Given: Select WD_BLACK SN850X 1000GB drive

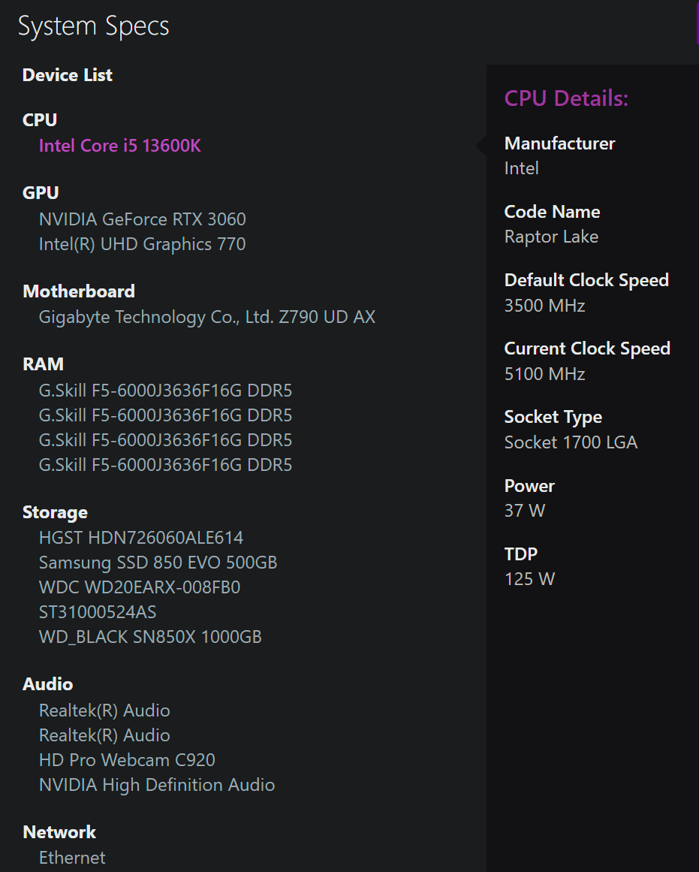Looking at the screenshot, I should point(150,637).
